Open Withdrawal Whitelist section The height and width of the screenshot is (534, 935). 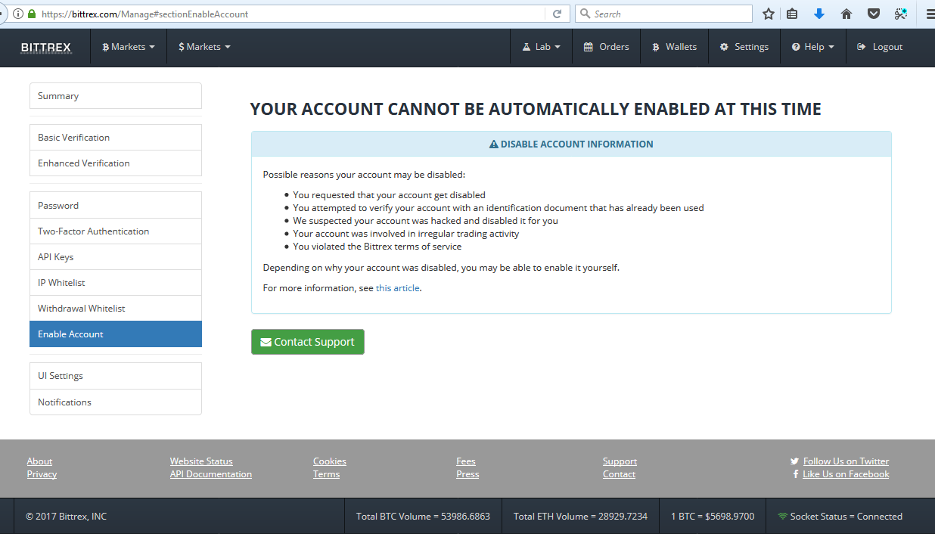pos(116,309)
